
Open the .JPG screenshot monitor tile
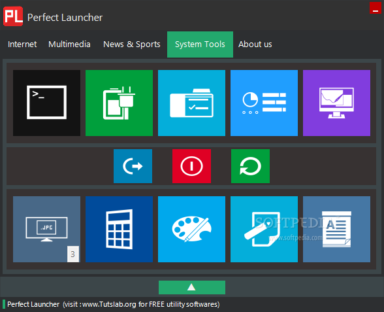click(x=46, y=229)
